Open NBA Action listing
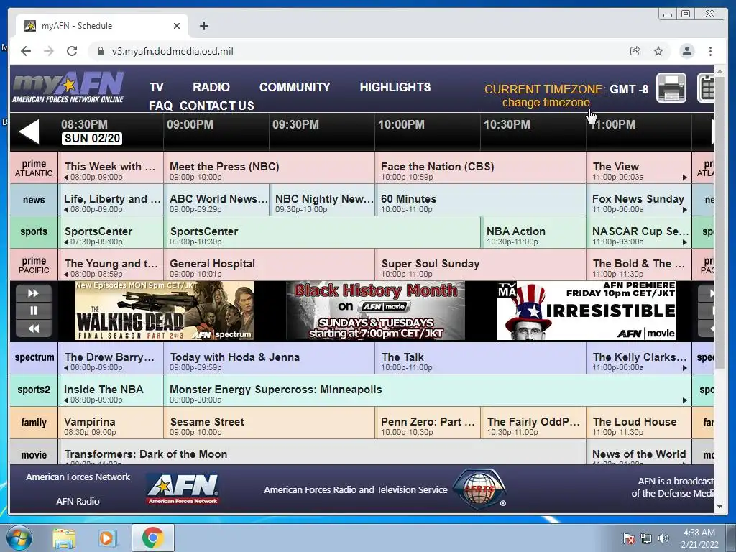Screen dimensions: 736x552 534,232
